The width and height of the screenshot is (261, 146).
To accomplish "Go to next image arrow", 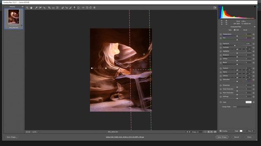I will tap(189, 132).
